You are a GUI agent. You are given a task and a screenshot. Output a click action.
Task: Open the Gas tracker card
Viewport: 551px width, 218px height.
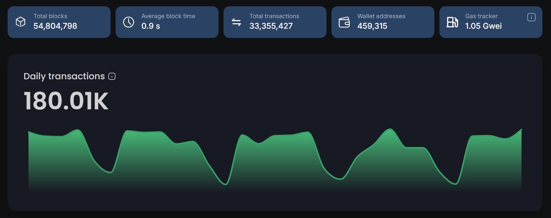tap(491, 22)
